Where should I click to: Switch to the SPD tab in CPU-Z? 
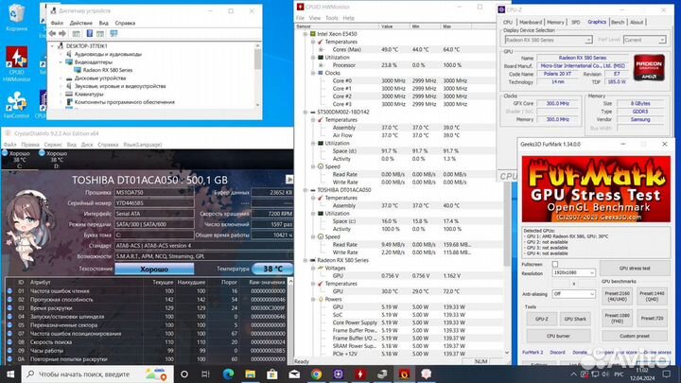click(575, 22)
